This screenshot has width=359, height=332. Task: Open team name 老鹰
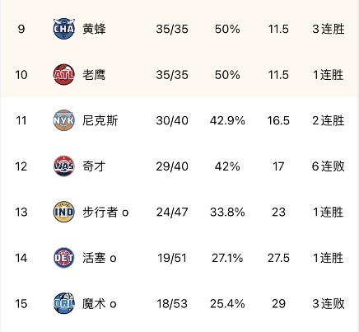click(x=94, y=75)
